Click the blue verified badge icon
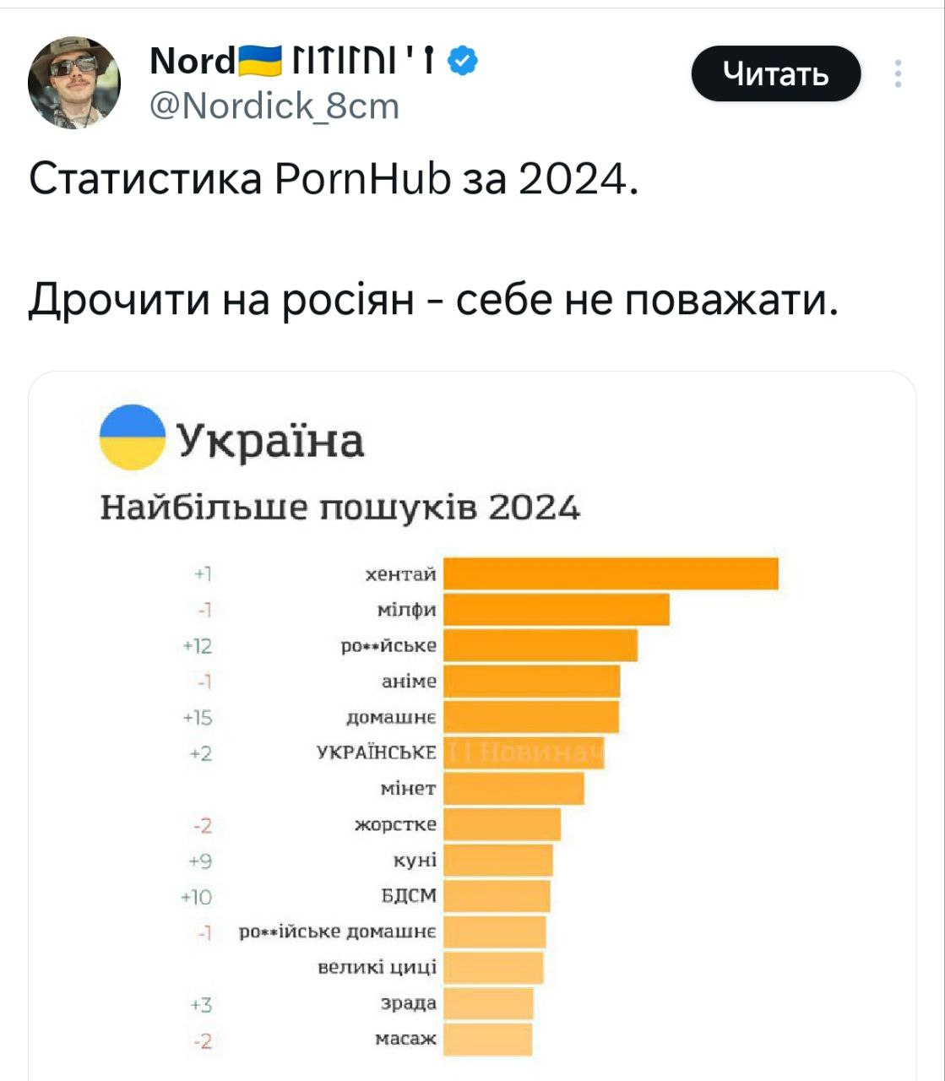945x1081 pixels. tap(464, 61)
